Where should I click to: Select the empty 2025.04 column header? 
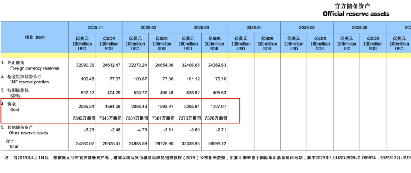click(254, 27)
